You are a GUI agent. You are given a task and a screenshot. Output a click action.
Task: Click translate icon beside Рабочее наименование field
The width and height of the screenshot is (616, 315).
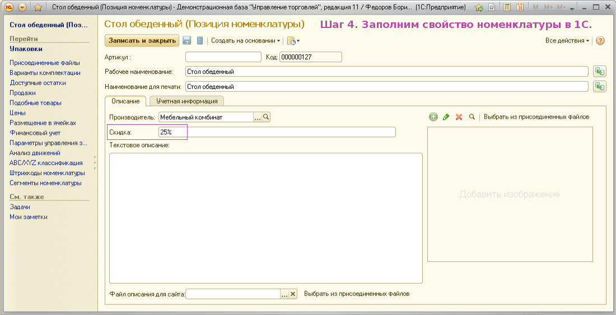[600, 71]
